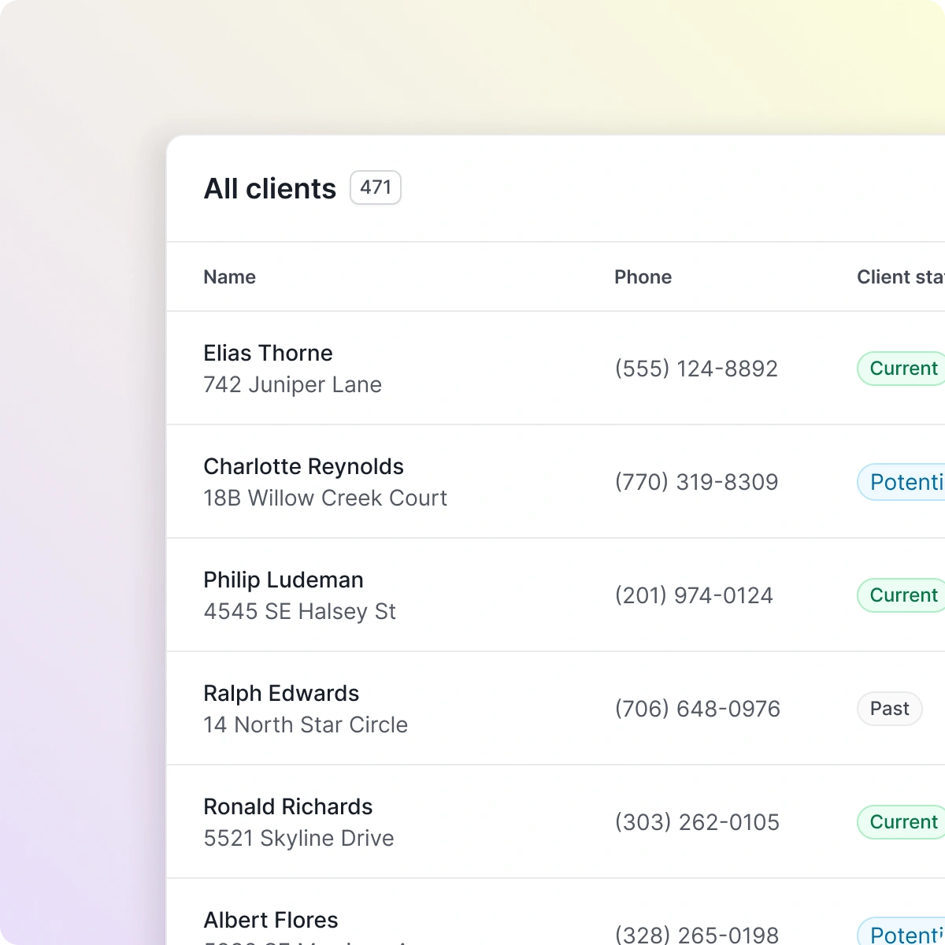Sort the table by the Phone column

[643, 276]
